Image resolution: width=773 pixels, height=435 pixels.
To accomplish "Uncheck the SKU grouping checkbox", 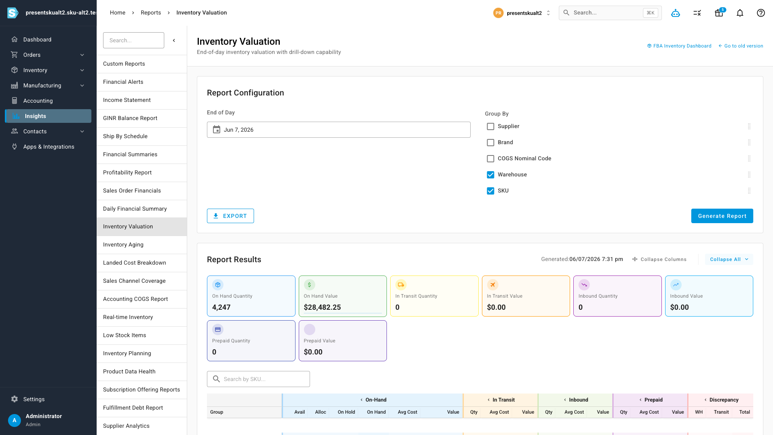I will coord(490,191).
